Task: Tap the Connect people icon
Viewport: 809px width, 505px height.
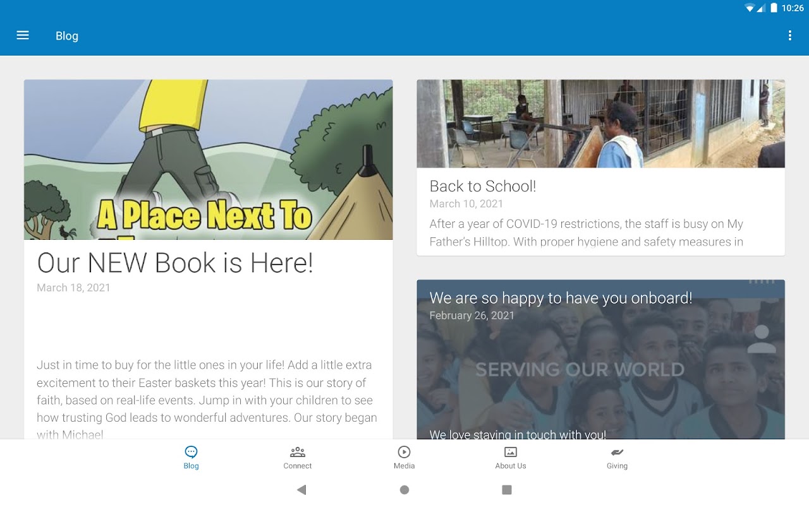Action: [x=298, y=452]
